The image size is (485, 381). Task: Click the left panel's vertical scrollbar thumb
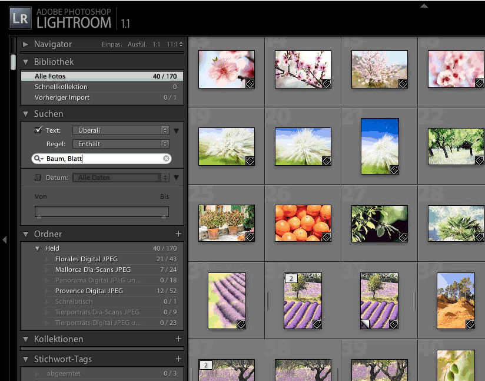click(x=13, y=62)
